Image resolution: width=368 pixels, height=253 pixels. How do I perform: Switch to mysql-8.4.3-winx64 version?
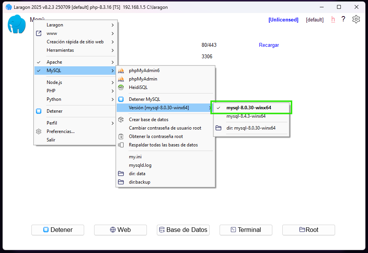coord(246,116)
